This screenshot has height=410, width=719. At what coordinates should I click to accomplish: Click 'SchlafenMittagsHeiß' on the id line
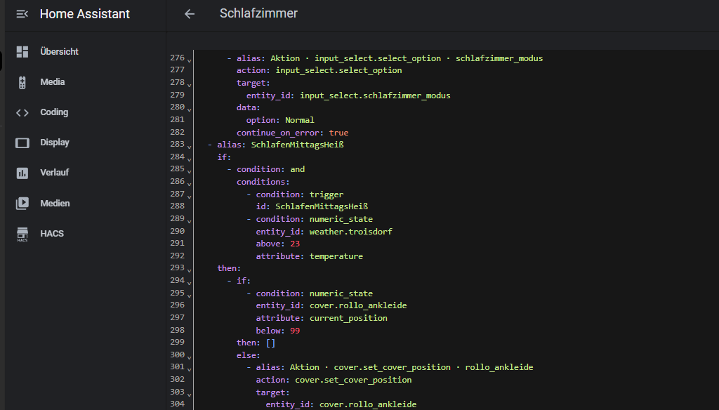point(322,206)
